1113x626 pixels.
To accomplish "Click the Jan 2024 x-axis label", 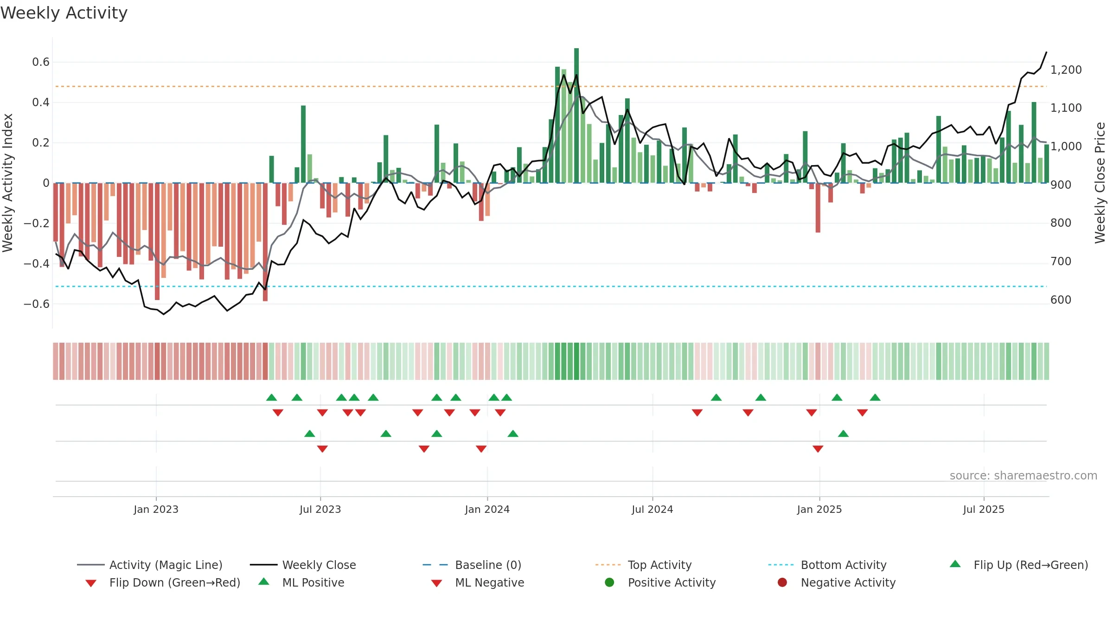I will coord(487,509).
